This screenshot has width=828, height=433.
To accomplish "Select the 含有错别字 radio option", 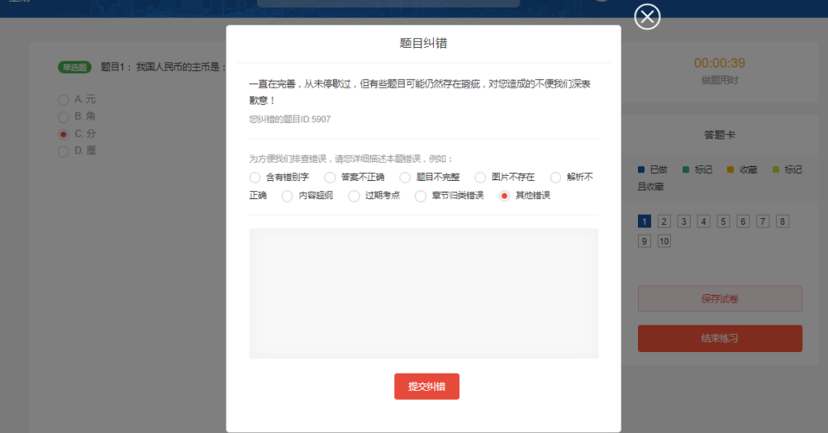I will tap(255, 178).
